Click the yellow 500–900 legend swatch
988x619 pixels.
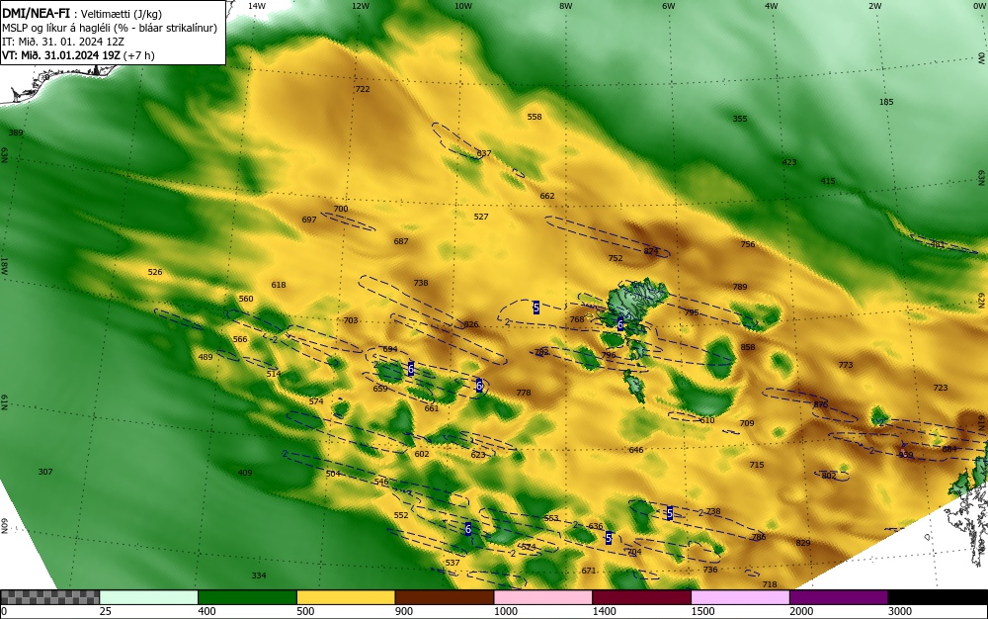346,597
